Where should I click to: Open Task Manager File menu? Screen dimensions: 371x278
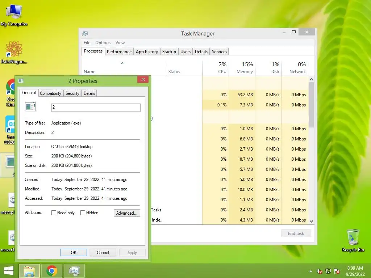(x=87, y=43)
